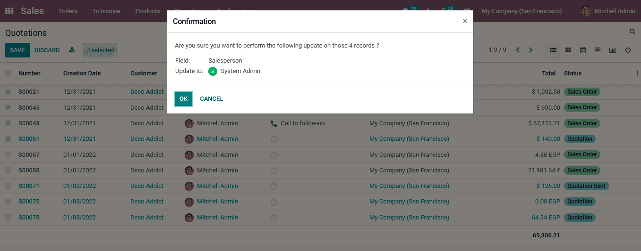Open the Orders menu
Image resolution: width=641 pixels, height=251 pixels.
(68, 11)
